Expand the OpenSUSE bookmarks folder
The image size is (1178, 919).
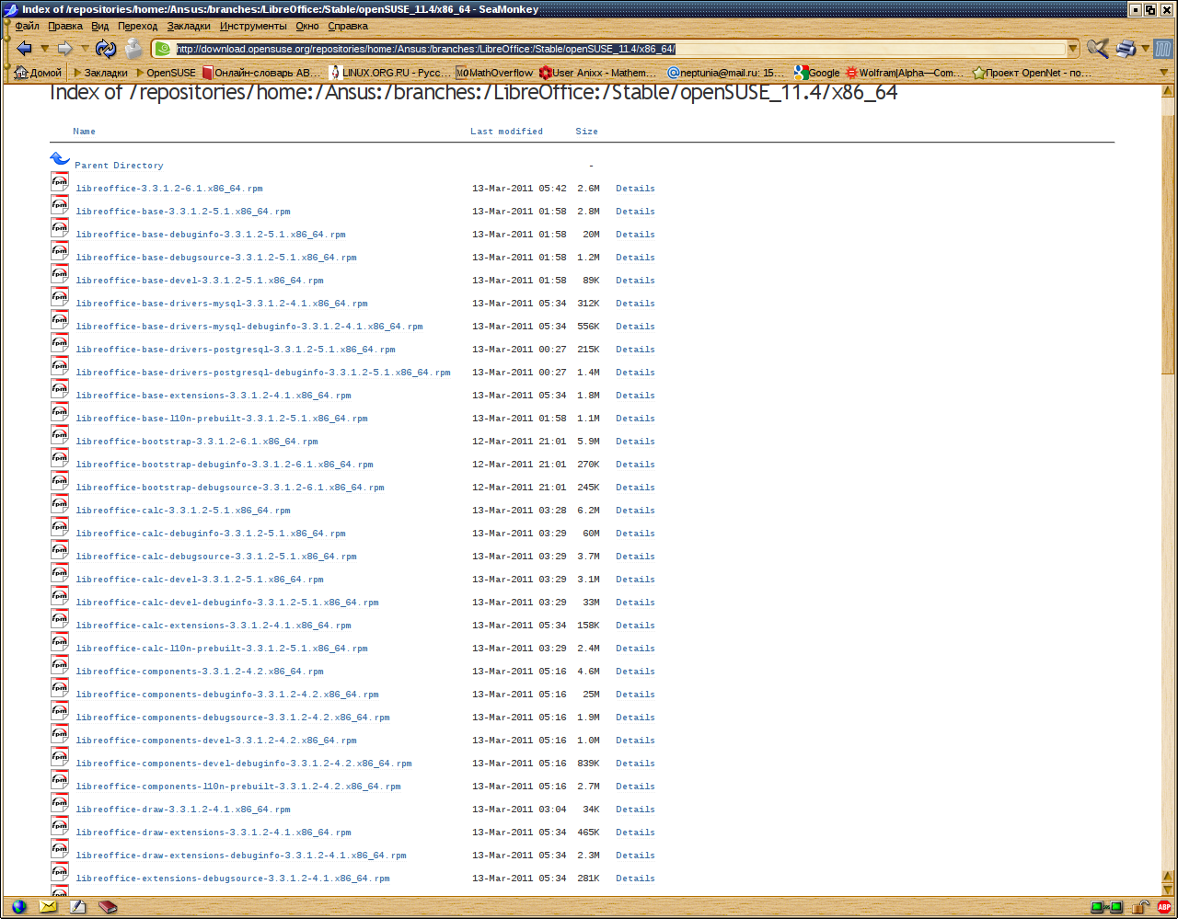166,73
